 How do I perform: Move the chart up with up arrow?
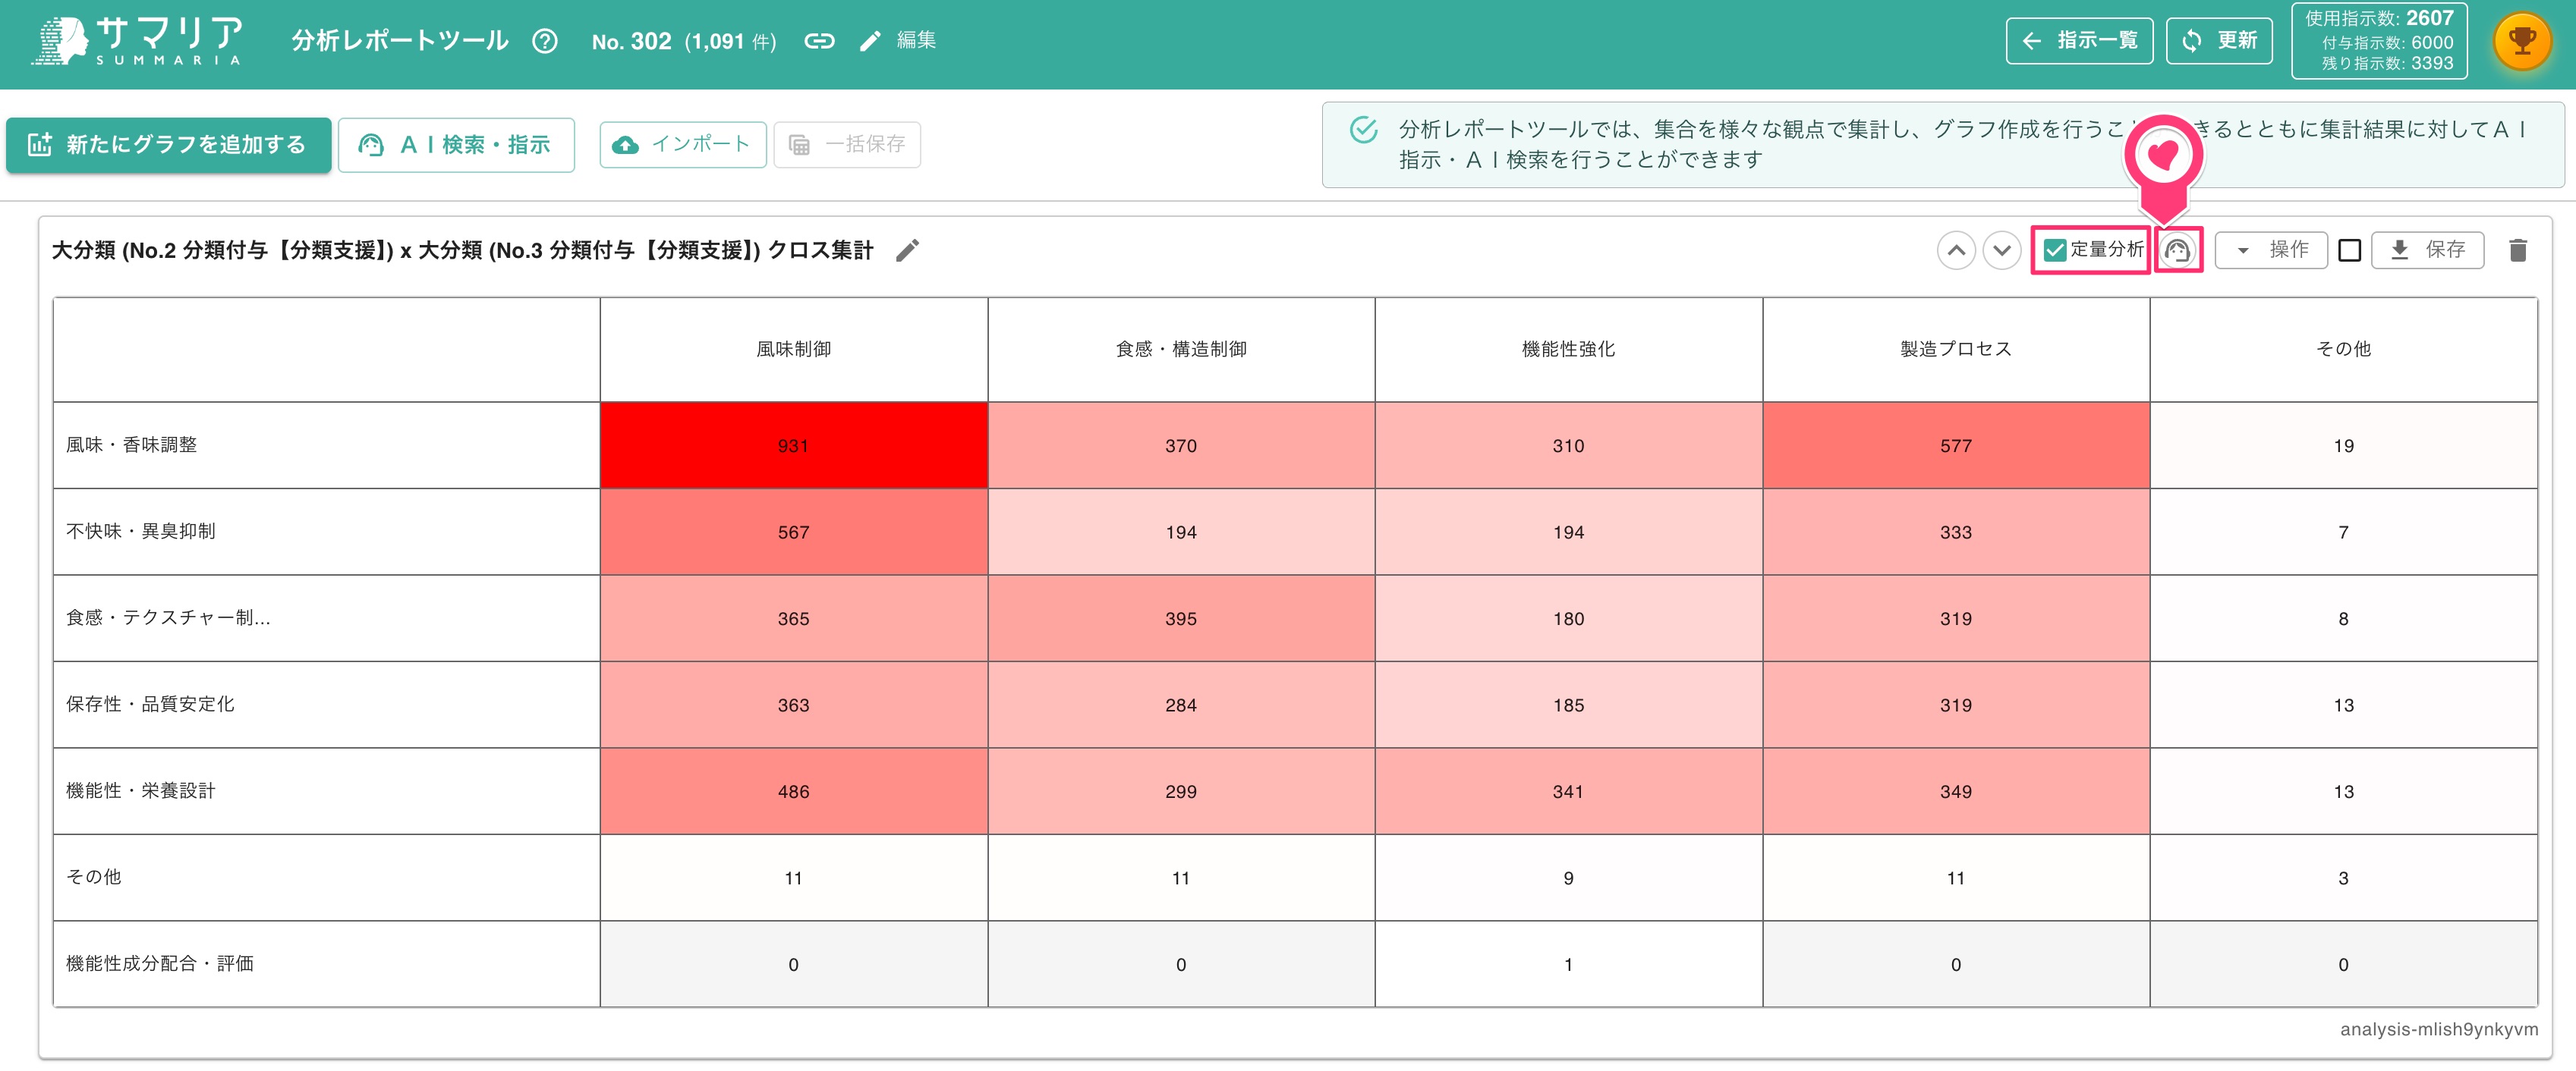point(1956,250)
